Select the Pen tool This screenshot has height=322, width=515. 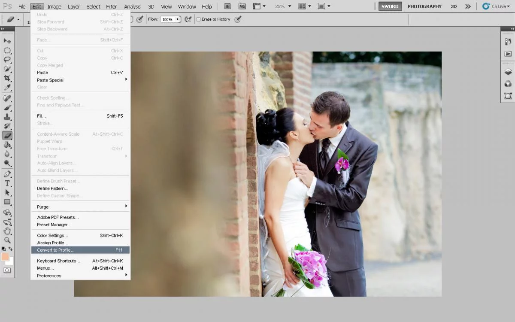click(7, 174)
